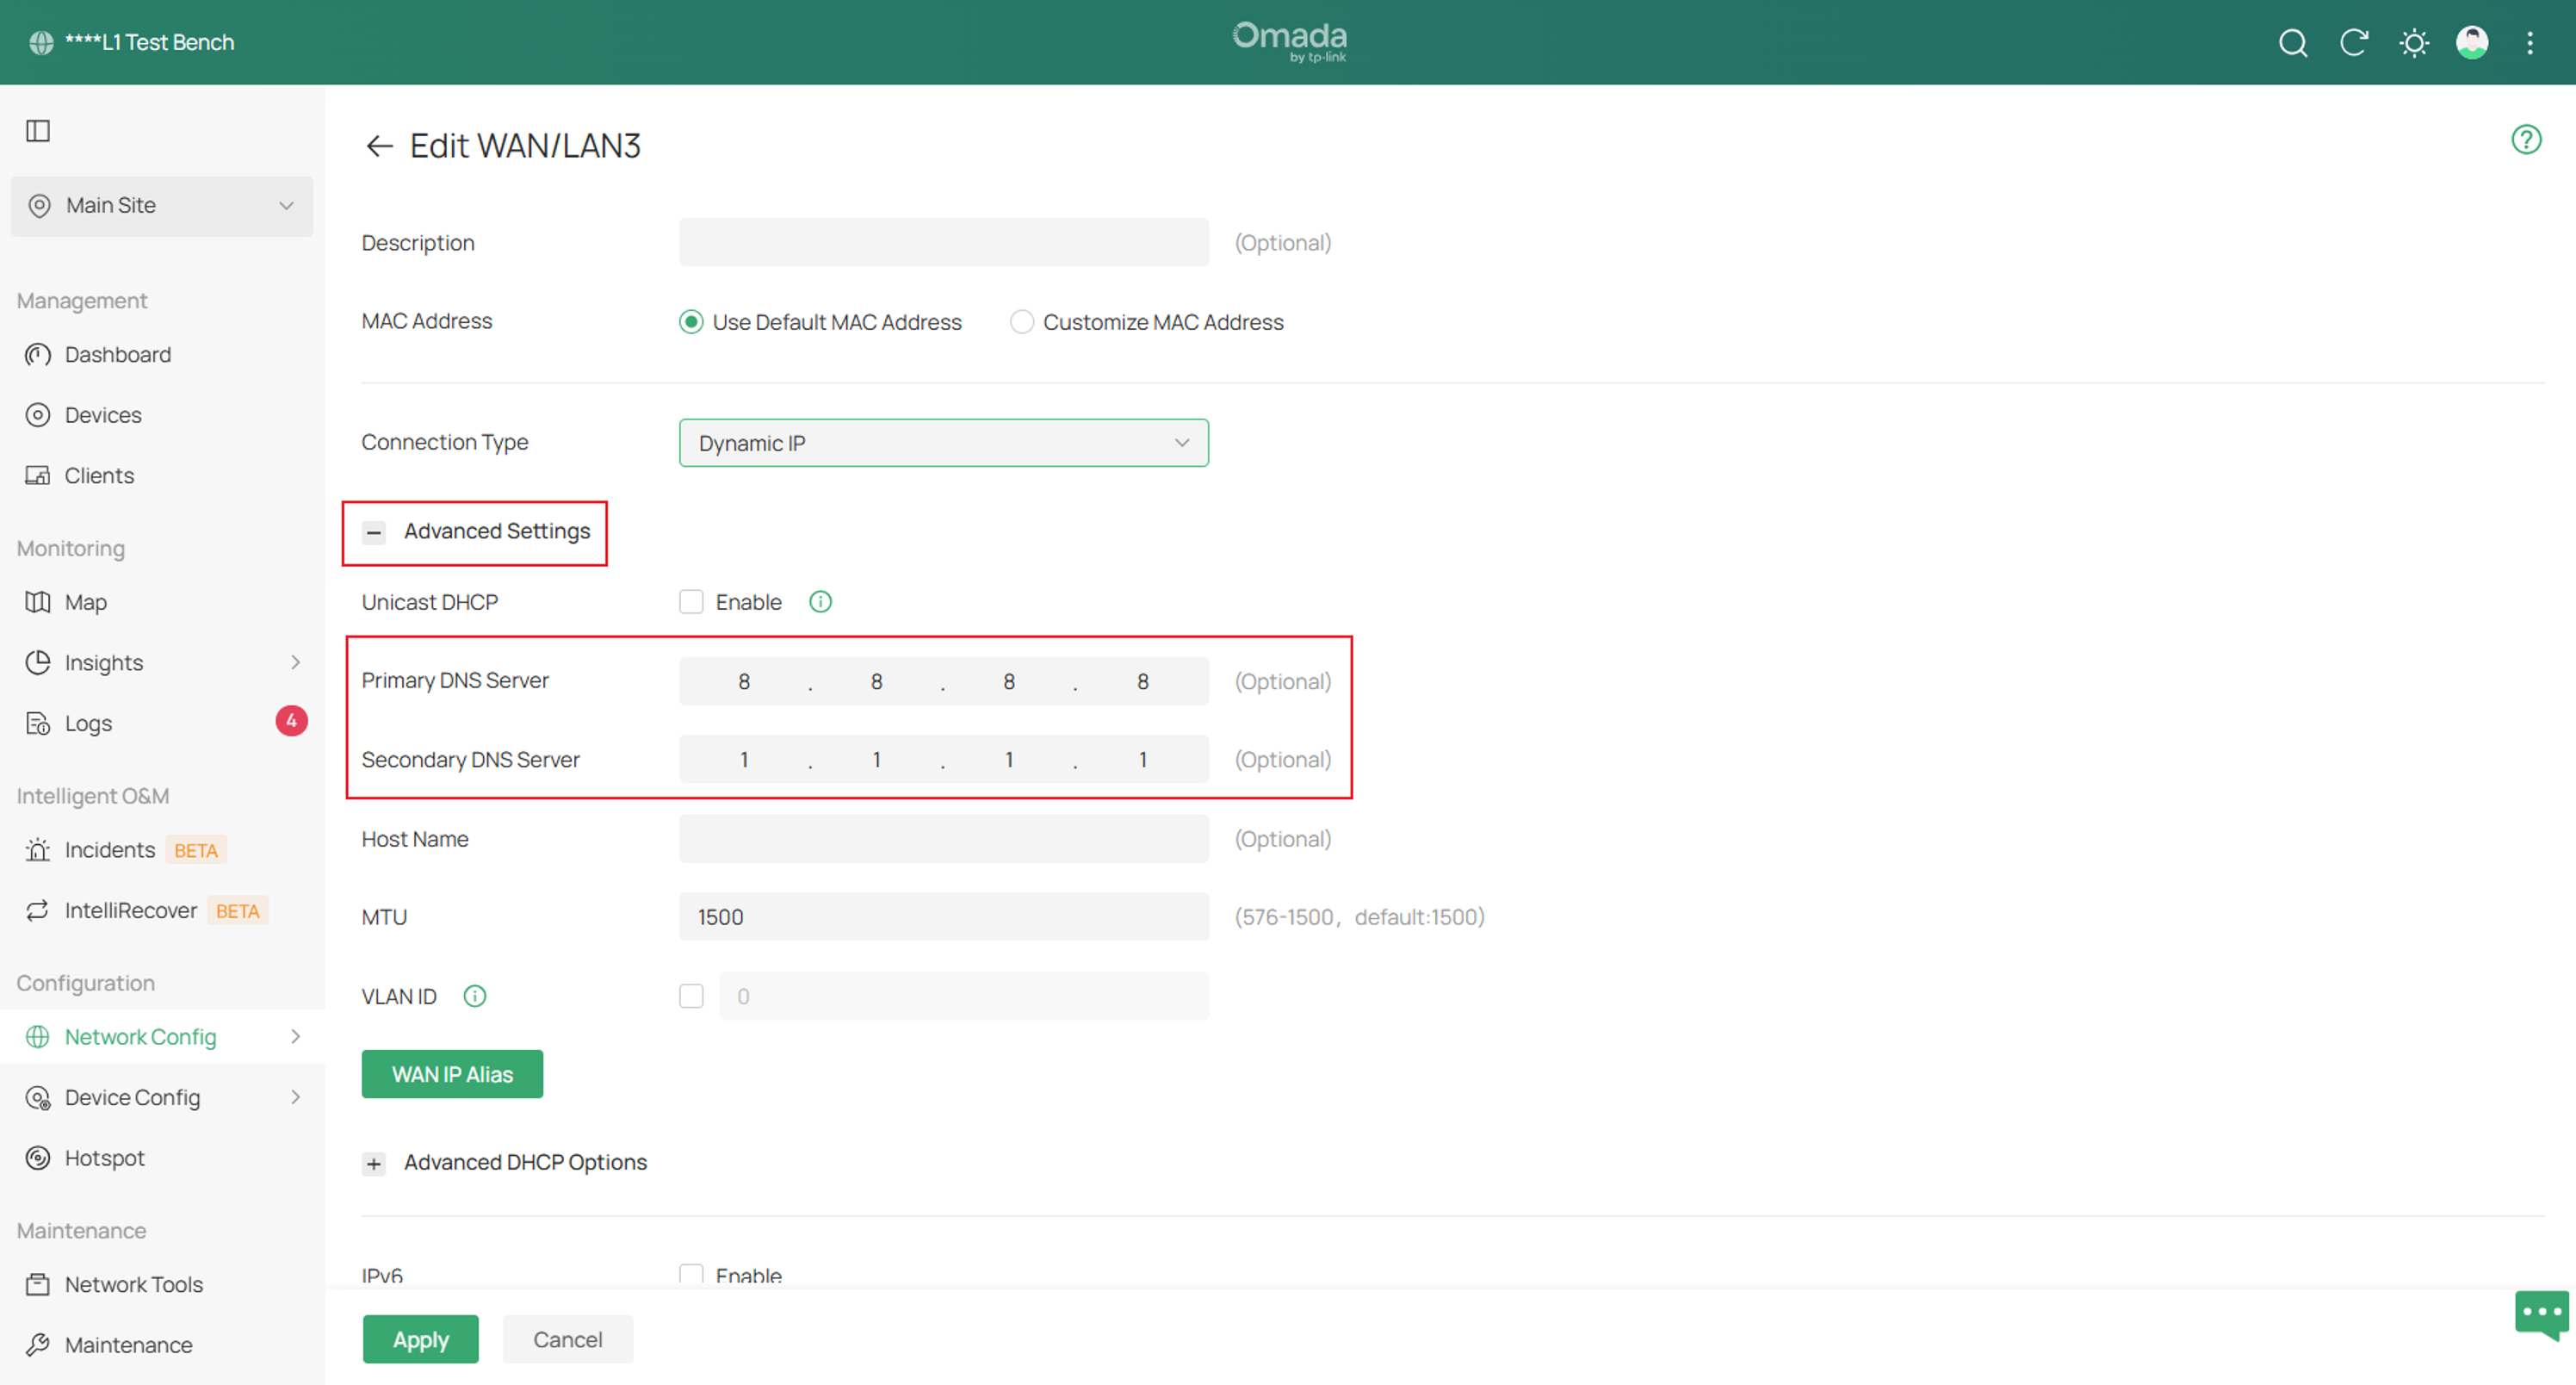Screen dimensions: 2576x1385
Task: Select Use Default MAC Address radio
Action: [x=690, y=322]
